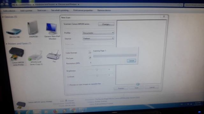Toggle preview or scan images as separate files
Viewport: 204px width, 114px height.
click(x=68, y=85)
